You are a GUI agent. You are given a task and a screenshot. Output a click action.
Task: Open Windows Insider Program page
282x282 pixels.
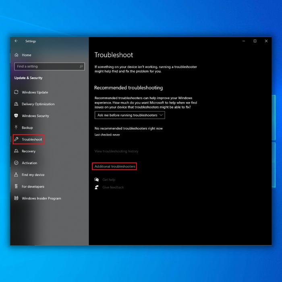[41, 198]
